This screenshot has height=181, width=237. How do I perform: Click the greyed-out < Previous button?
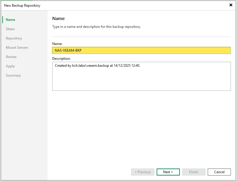[x=143, y=172]
